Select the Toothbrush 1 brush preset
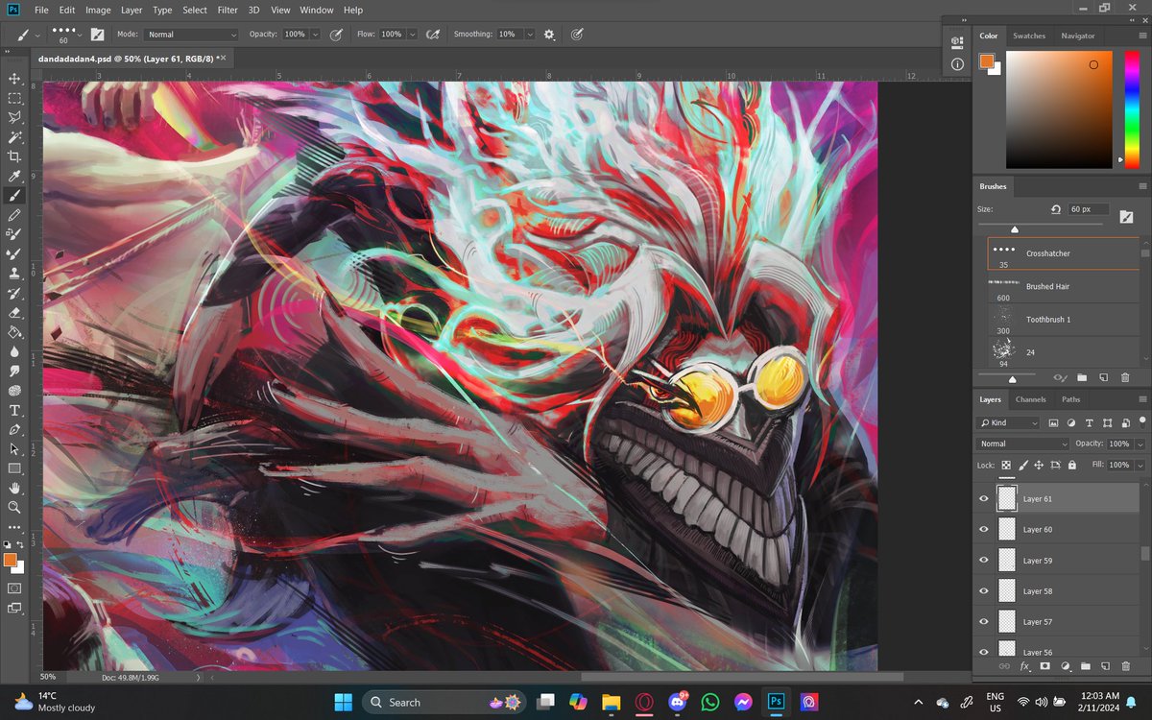This screenshot has height=720, width=1152. [x=1064, y=320]
